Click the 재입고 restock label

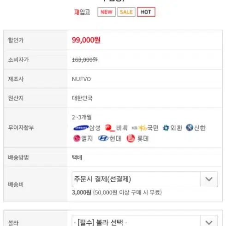82,12
